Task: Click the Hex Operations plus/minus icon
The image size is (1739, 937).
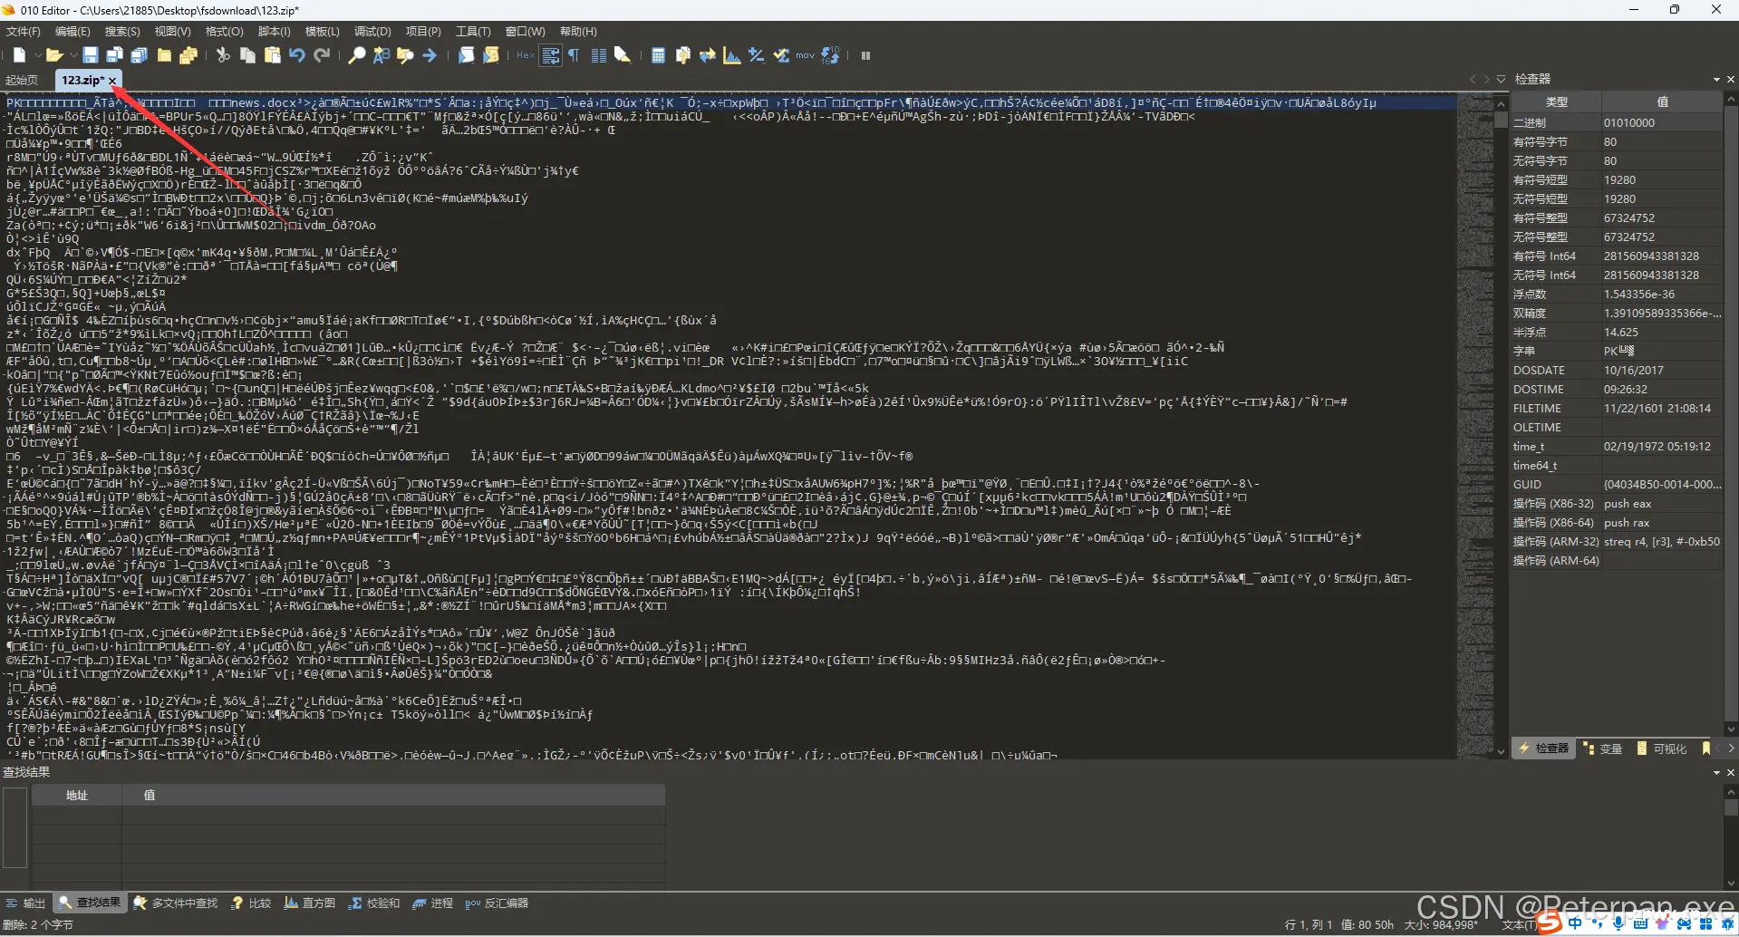Action: (757, 55)
